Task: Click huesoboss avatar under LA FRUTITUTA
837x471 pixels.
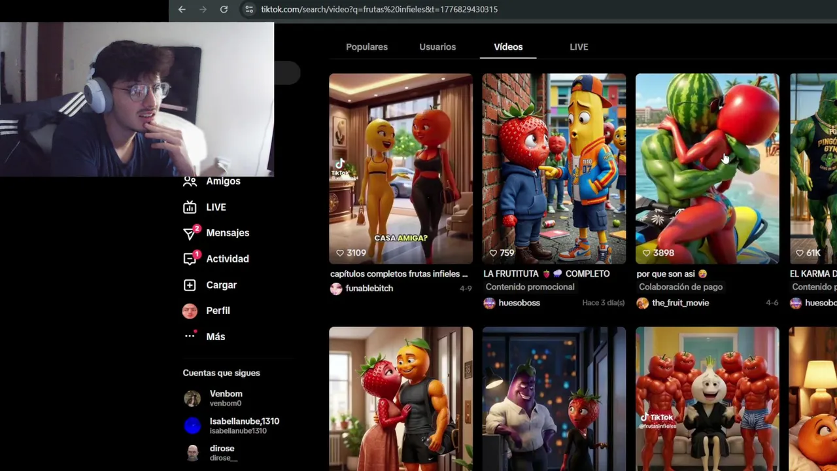Action: coord(489,303)
